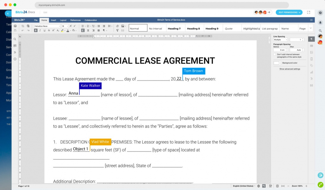Open chart settings in right sidebar

pyautogui.click(x=311, y=72)
